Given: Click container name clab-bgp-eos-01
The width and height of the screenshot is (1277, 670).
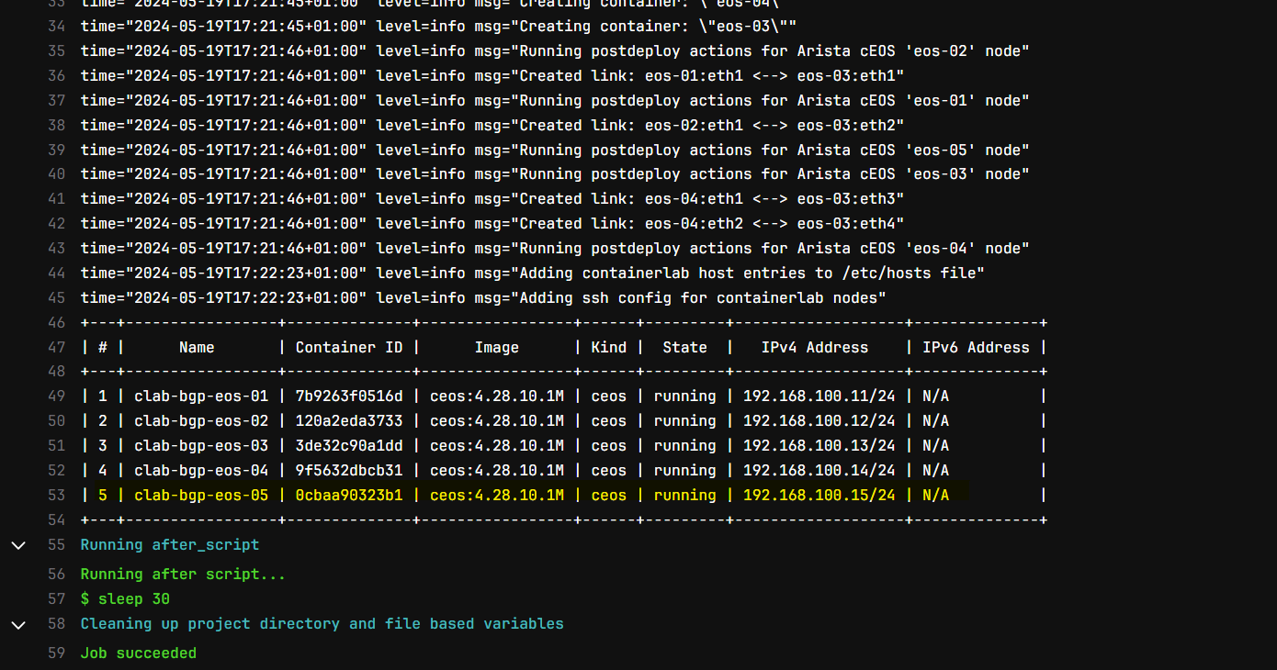Looking at the screenshot, I should pyautogui.click(x=201, y=396).
